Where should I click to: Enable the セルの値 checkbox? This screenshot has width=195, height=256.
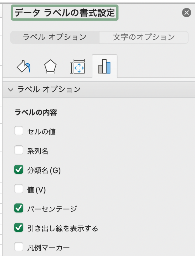click(19, 131)
